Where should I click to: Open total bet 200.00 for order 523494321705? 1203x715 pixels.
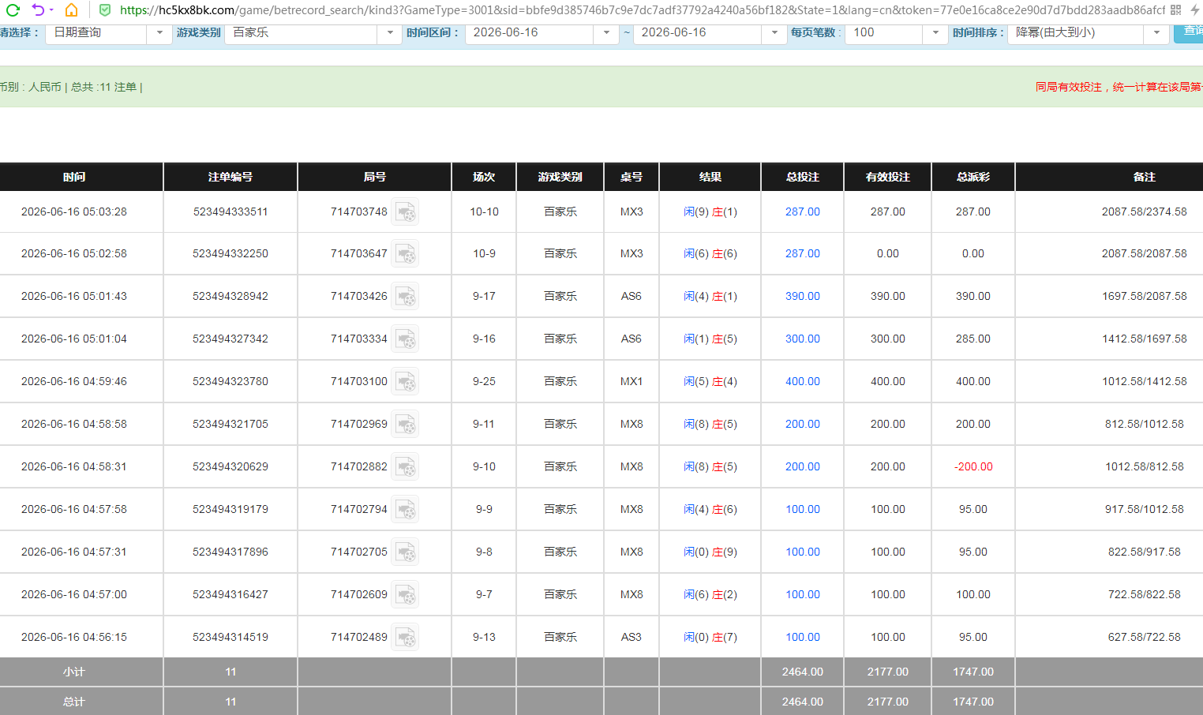click(x=802, y=424)
